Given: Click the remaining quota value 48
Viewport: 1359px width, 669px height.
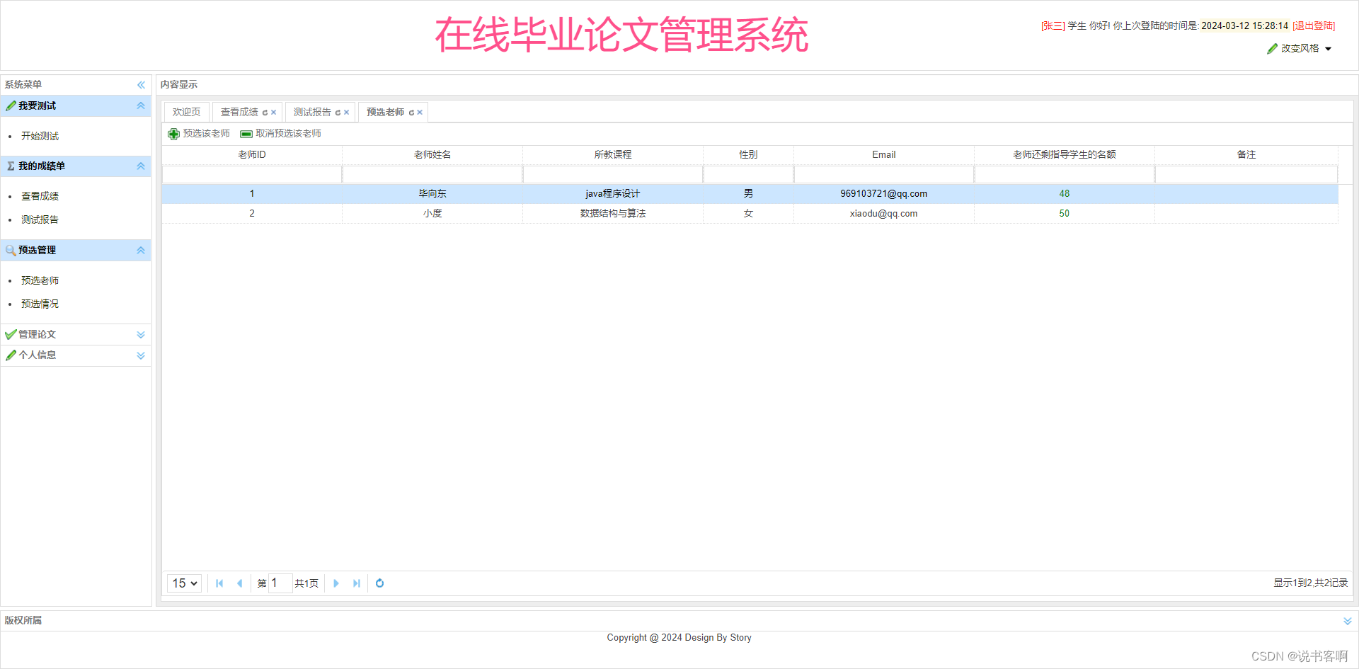Looking at the screenshot, I should [x=1065, y=194].
